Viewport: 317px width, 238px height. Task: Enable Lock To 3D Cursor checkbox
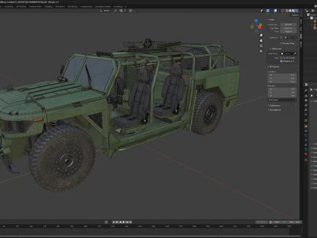click(281, 58)
